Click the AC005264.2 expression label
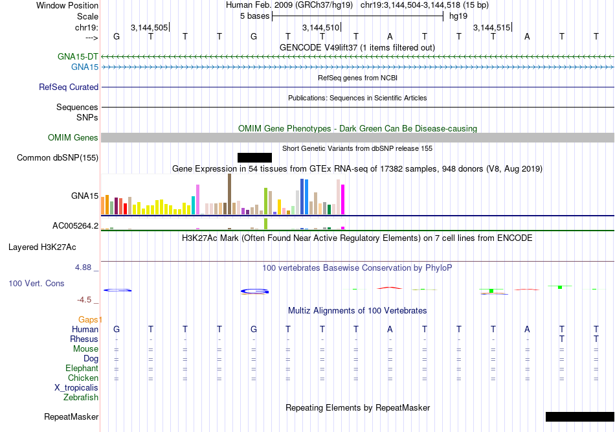615x432 pixels. (75, 225)
